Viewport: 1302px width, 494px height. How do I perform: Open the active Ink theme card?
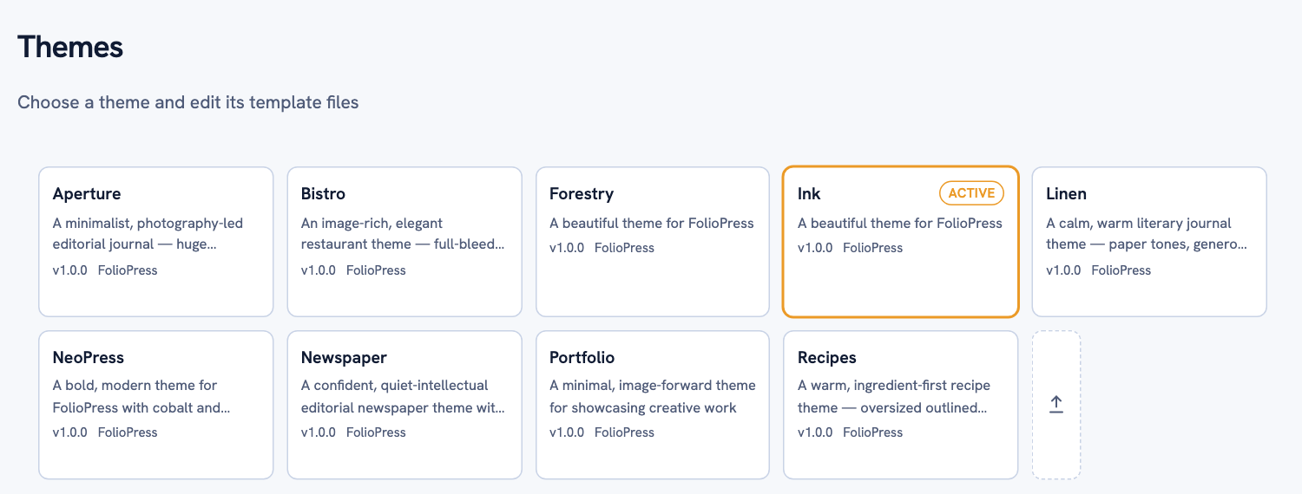[x=901, y=242]
